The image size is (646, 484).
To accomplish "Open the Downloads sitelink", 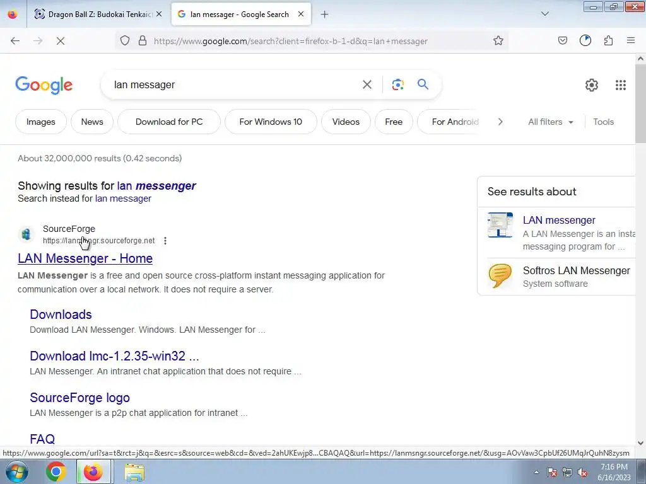I will coord(61,314).
